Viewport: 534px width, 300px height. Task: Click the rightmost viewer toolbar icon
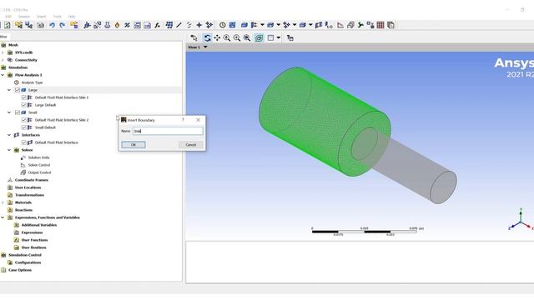click(x=290, y=37)
